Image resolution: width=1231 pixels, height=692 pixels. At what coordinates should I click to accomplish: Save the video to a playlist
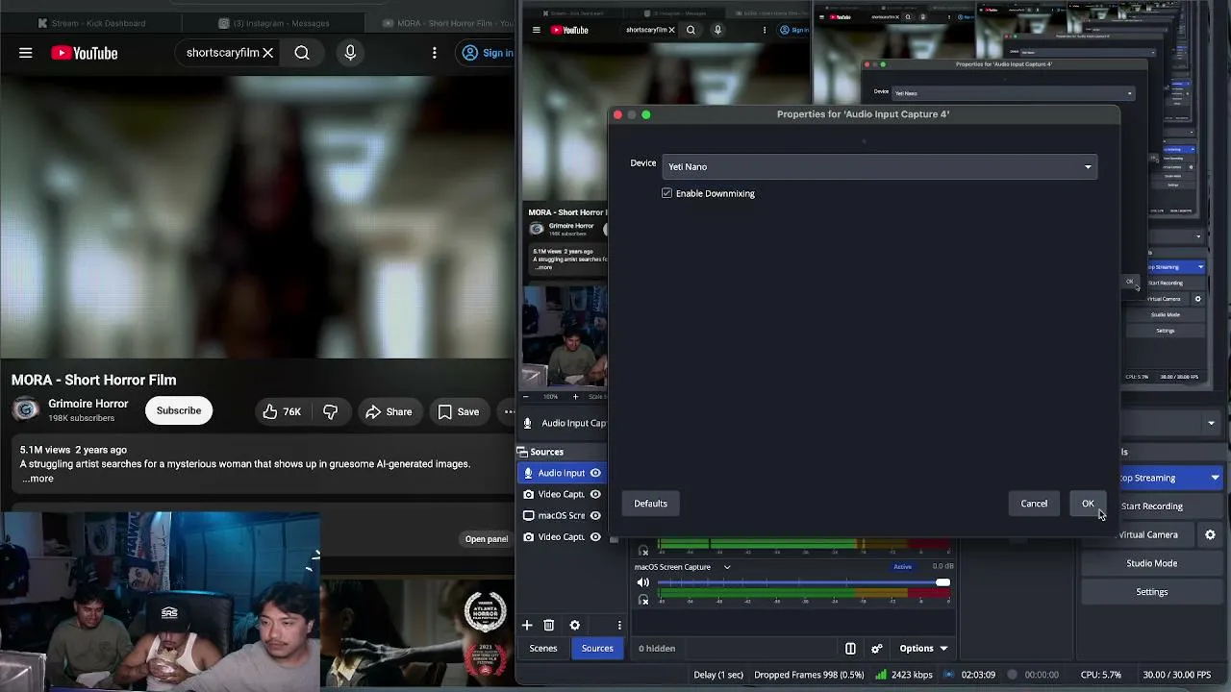point(459,411)
